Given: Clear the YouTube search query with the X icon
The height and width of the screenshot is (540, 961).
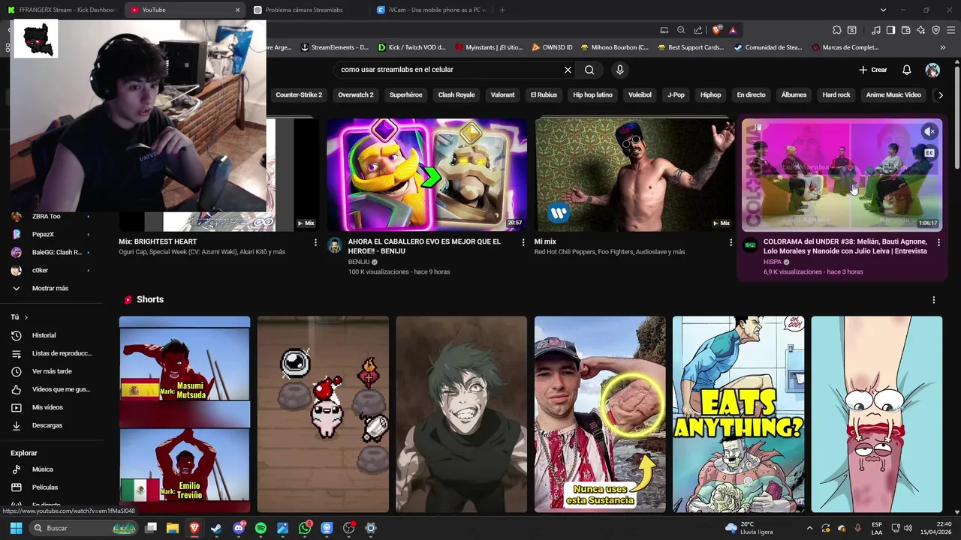Looking at the screenshot, I should pyautogui.click(x=568, y=70).
